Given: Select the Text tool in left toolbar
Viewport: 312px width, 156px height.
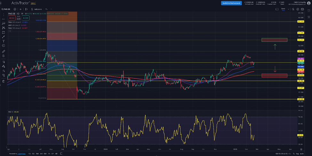Looking at the screenshot, I should [x=4, y=41].
